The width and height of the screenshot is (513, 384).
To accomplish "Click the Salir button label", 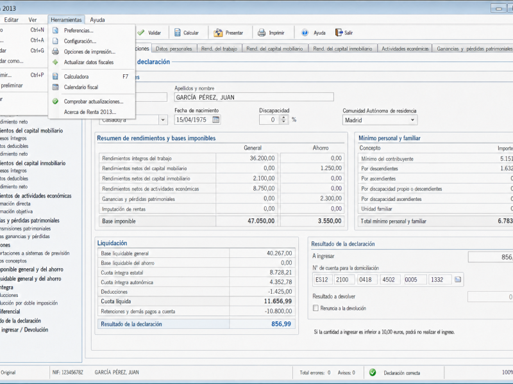I will (x=348, y=33).
